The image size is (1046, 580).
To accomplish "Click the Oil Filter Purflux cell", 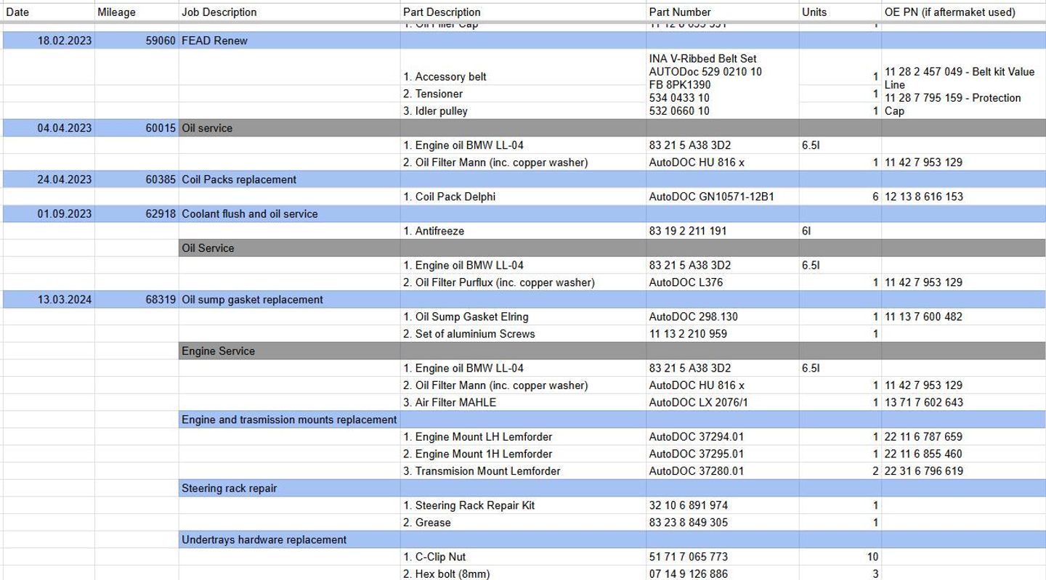I will (x=498, y=282).
